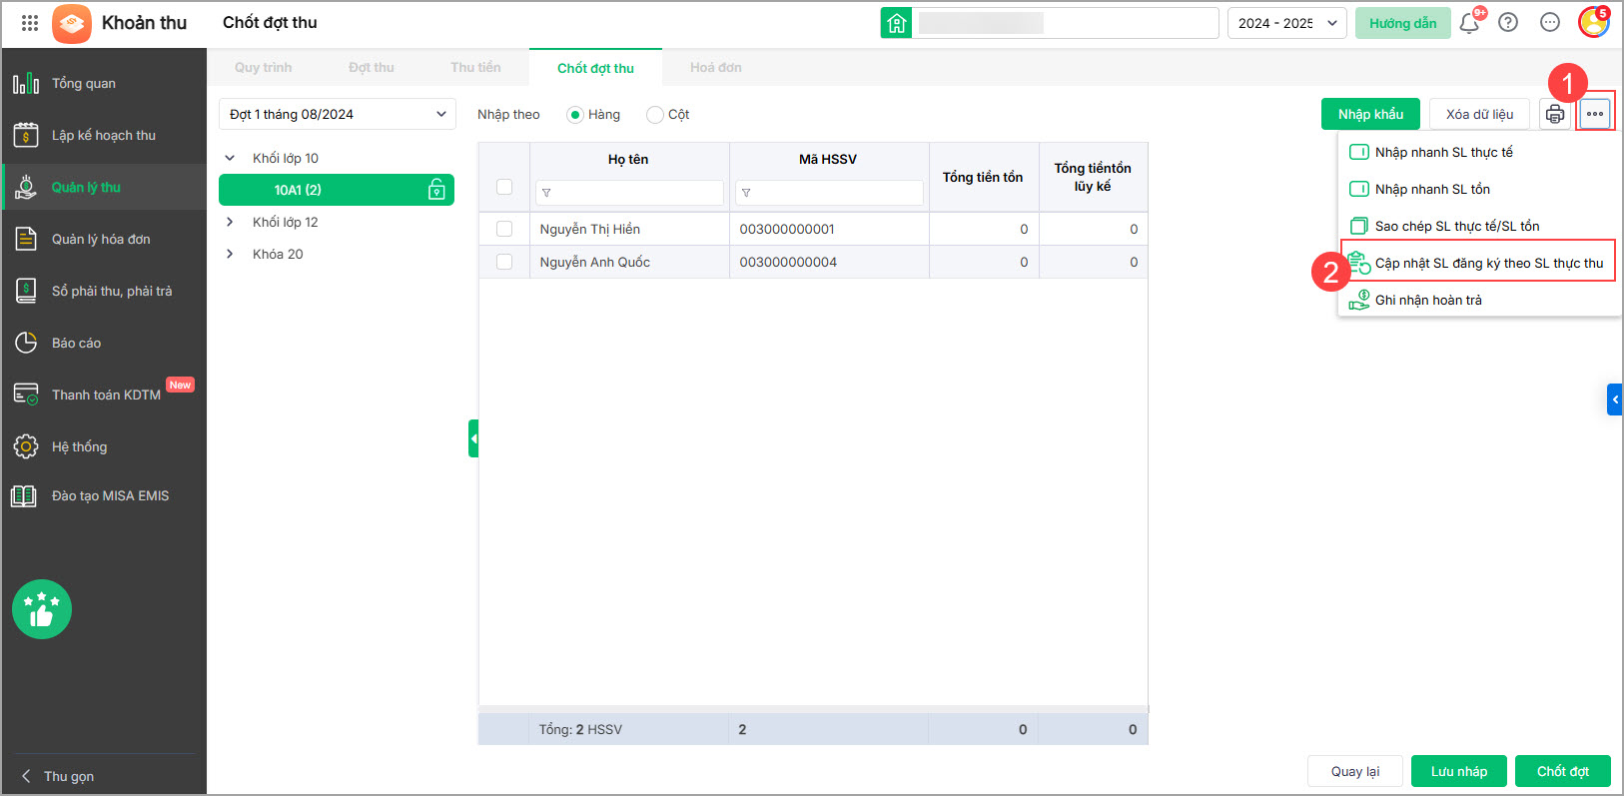Click the Lưu nháp button

[1459, 771]
